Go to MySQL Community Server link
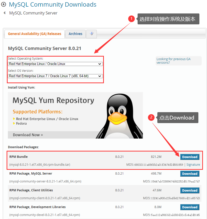The width and height of the screenshot is (207, 219). (33, 13)
